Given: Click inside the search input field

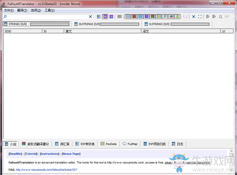Looking at the screenshot, I should [47, 17].
